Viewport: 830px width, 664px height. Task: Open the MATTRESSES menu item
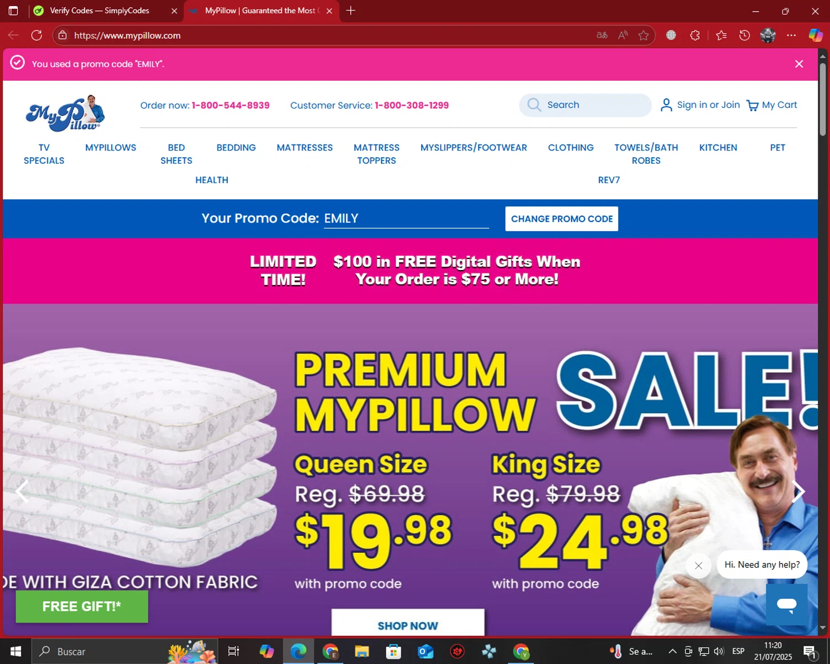point(305,148)
